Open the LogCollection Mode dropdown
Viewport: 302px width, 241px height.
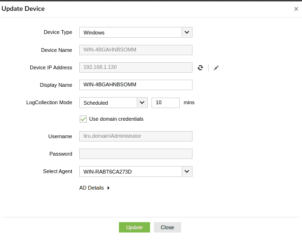tap(142, 102)
